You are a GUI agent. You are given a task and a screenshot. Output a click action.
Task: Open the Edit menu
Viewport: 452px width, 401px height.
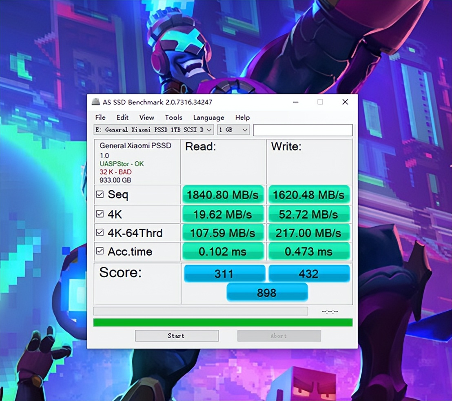pyautogui.click(x=122, y=118)
